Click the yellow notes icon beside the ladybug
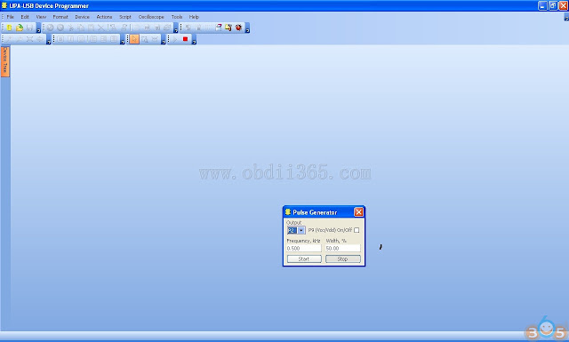Image resolution: width=569 pixels, height=342 pixels. click(x=228, y=28)
